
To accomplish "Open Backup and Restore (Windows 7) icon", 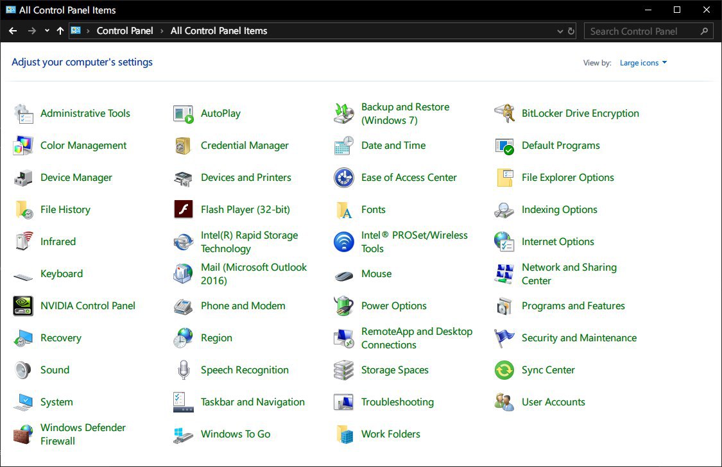I will click(x=343, y=114).
